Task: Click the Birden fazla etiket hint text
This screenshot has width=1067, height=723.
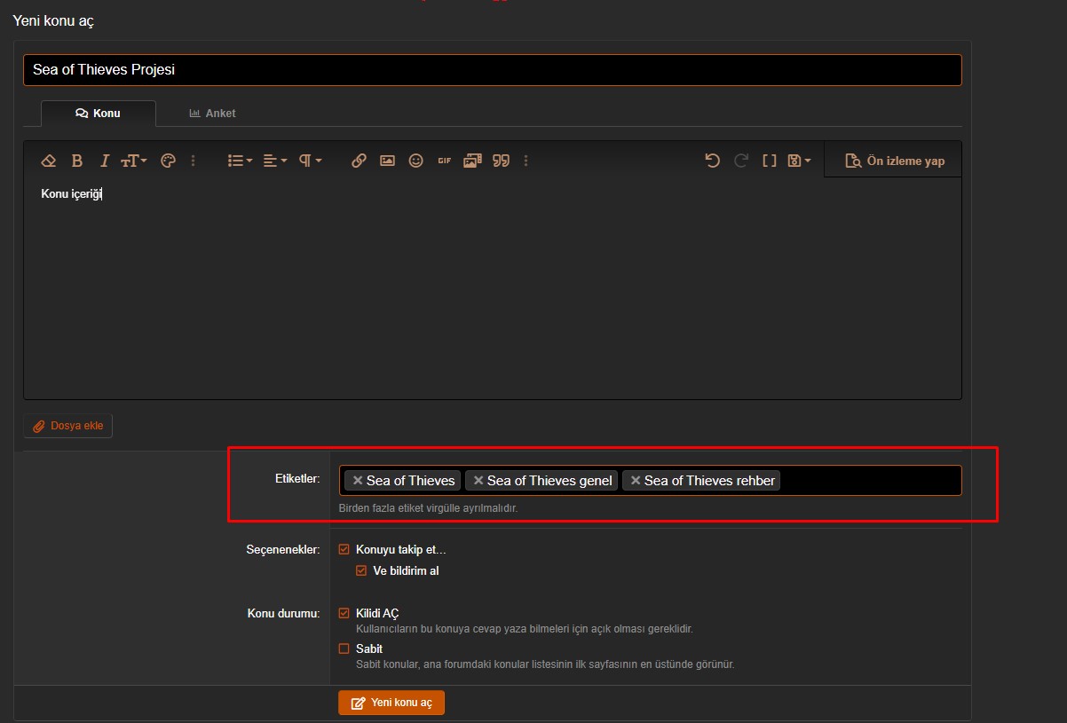Action: point(428,508)
